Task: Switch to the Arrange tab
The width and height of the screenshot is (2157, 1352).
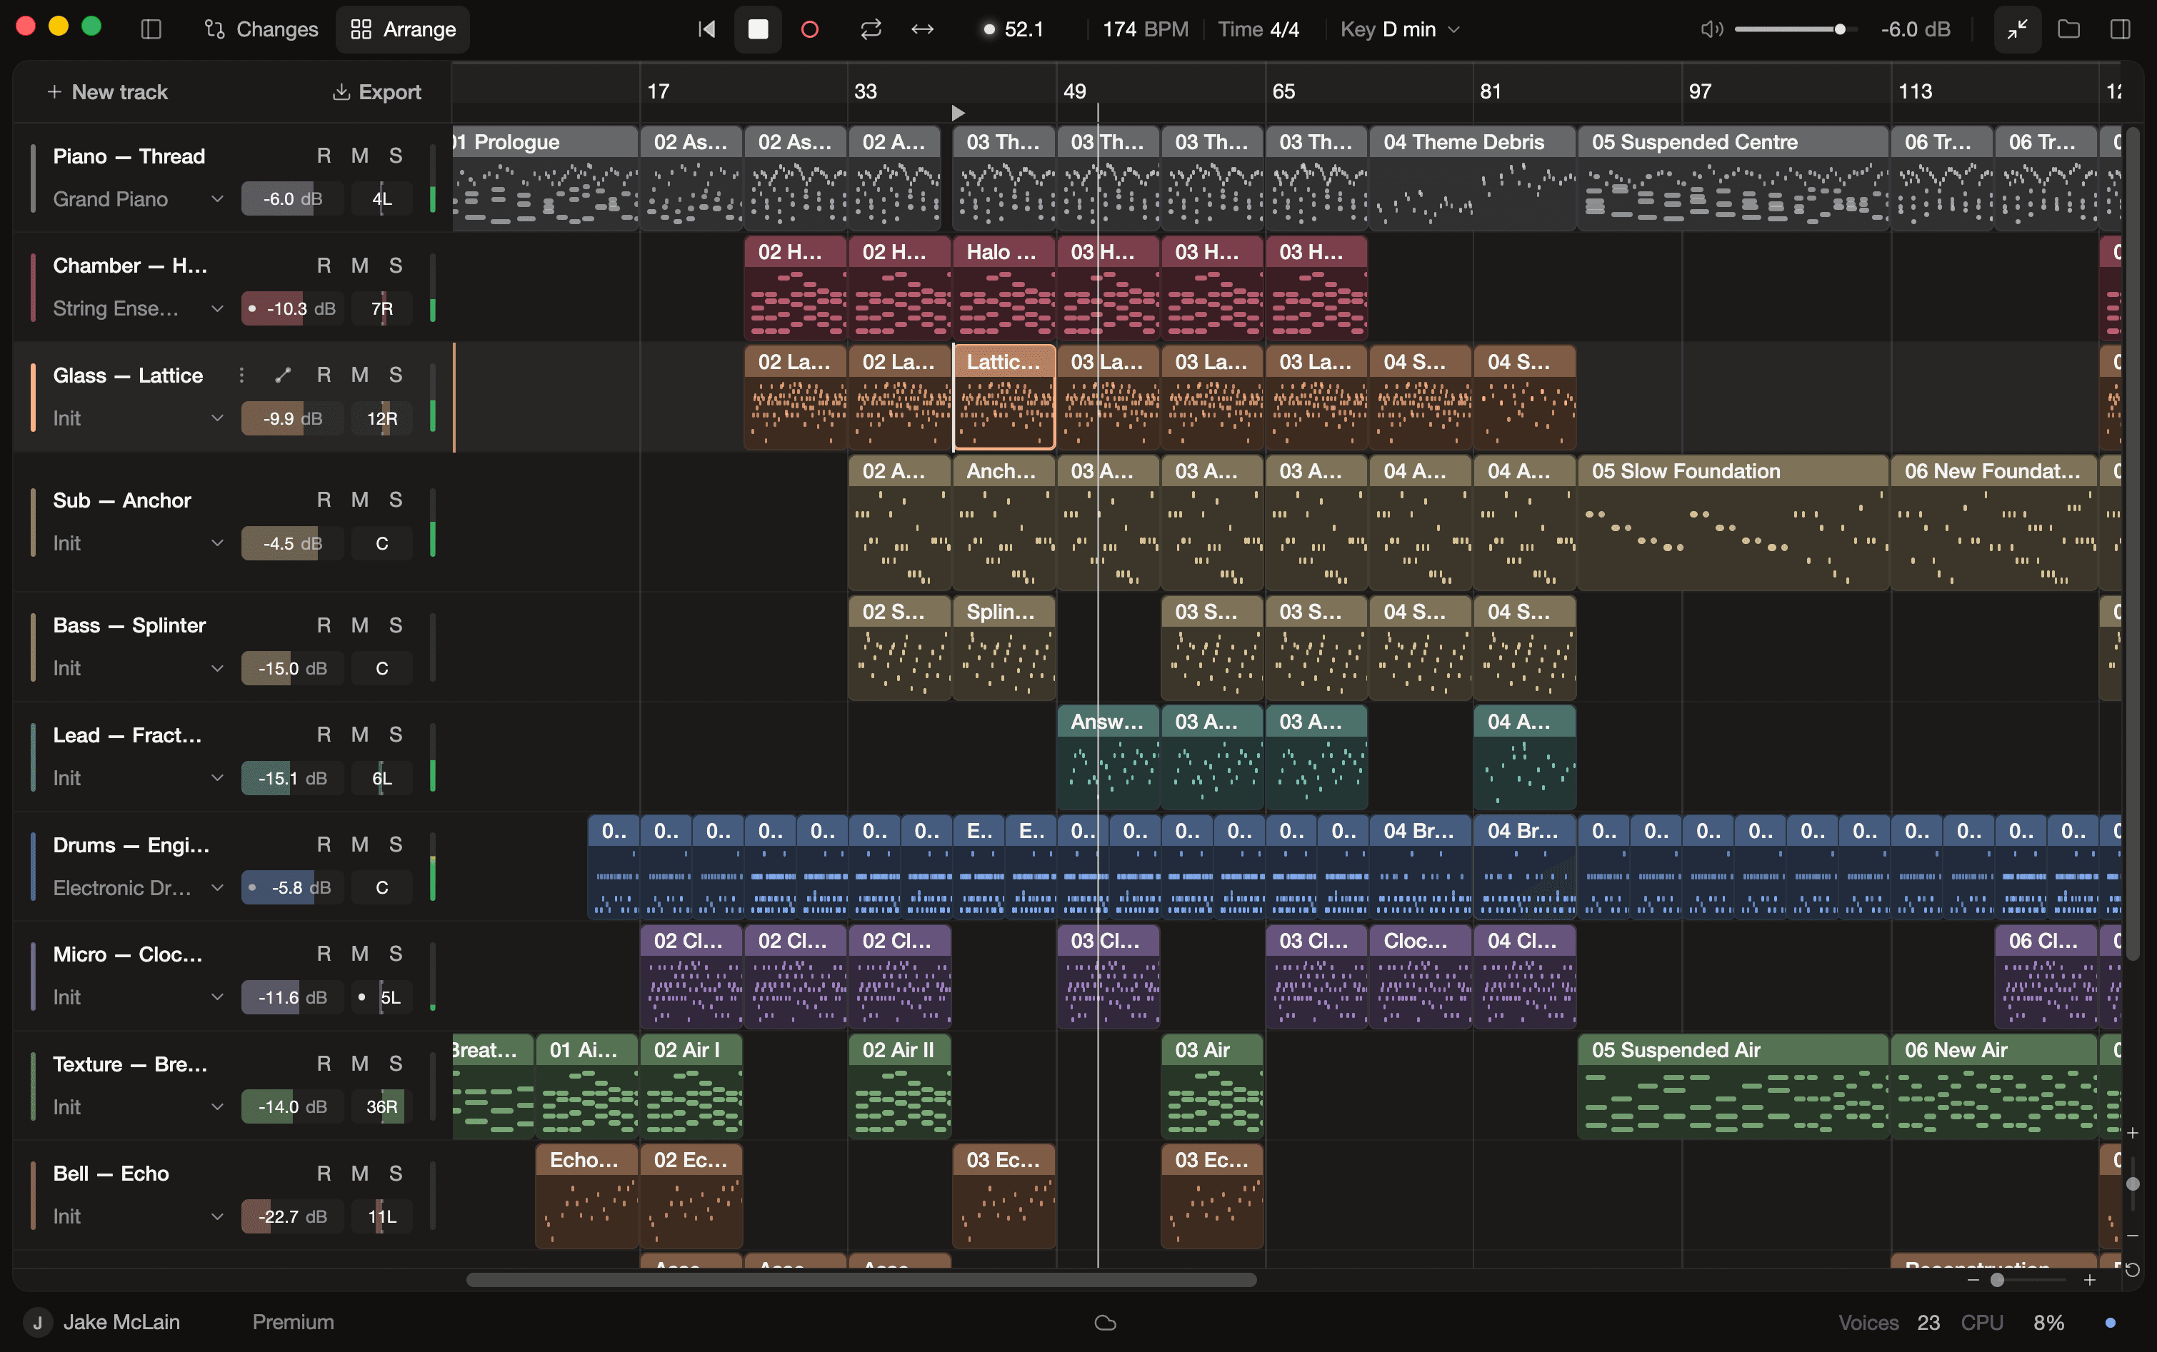Action: (x=403, y=29)
